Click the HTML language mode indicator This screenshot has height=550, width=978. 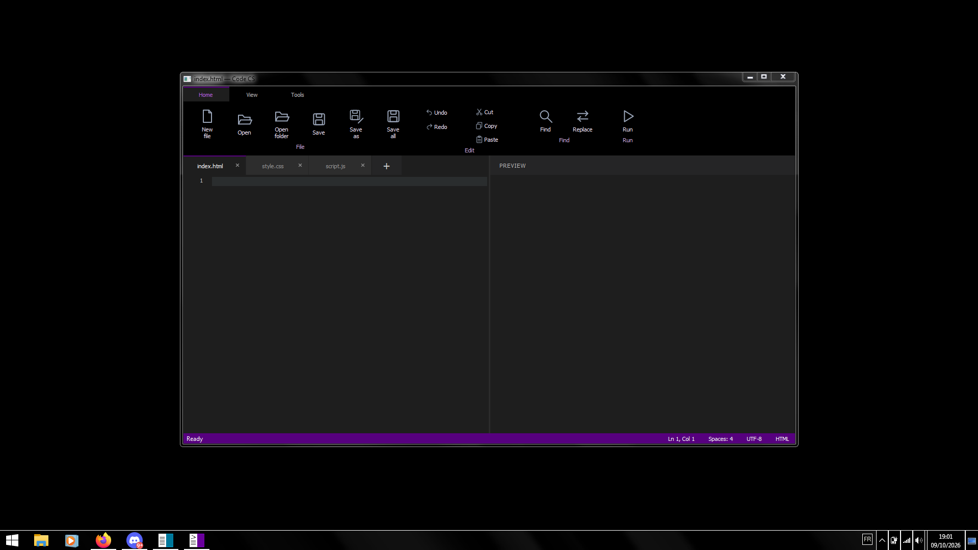point(782,439)
